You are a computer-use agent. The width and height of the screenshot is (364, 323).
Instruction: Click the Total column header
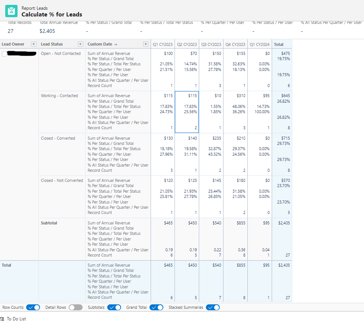point(282,44)
